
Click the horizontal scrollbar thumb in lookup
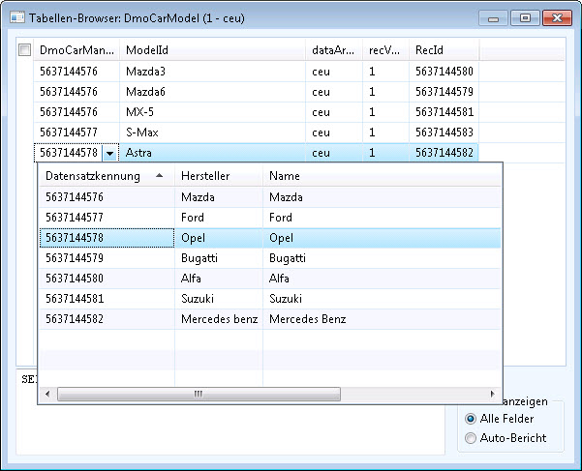199,394
